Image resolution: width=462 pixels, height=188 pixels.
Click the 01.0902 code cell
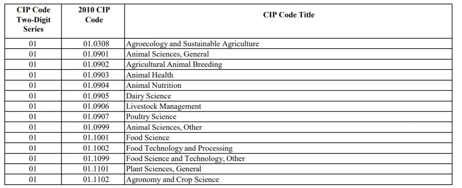[x=96, y=64]
